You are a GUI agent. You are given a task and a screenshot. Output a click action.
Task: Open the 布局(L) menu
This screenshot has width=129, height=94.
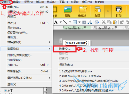coord(75,2)
